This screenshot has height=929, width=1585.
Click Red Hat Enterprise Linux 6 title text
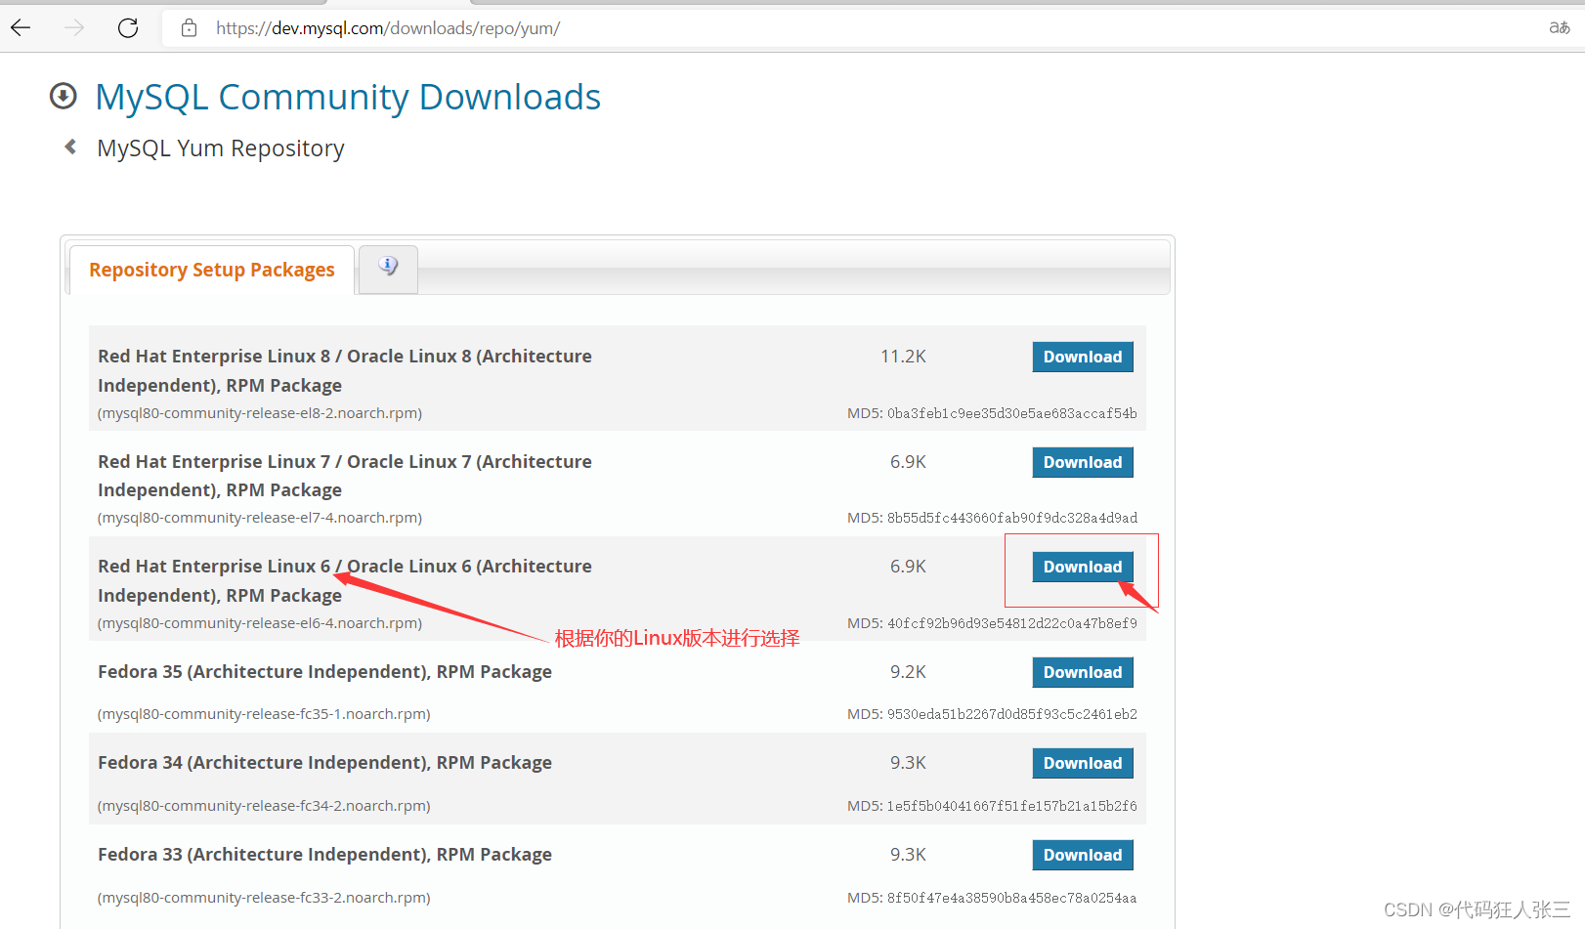pyautogui.click(x=345, y=581)
